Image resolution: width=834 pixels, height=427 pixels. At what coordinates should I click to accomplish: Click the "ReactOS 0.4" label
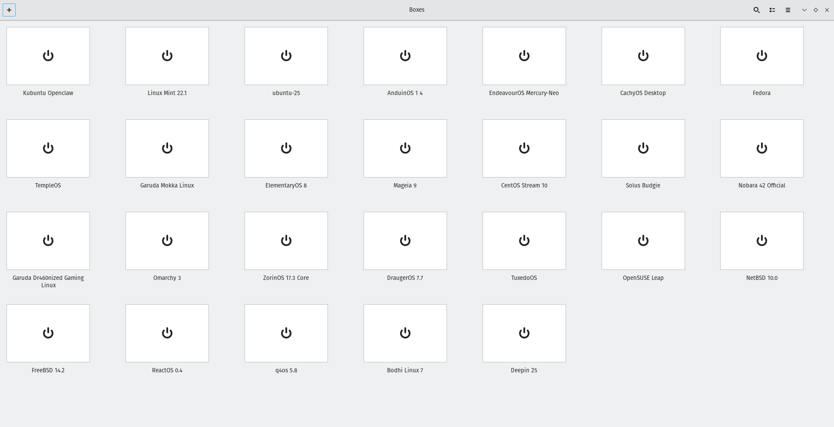(x=167, y=370)
